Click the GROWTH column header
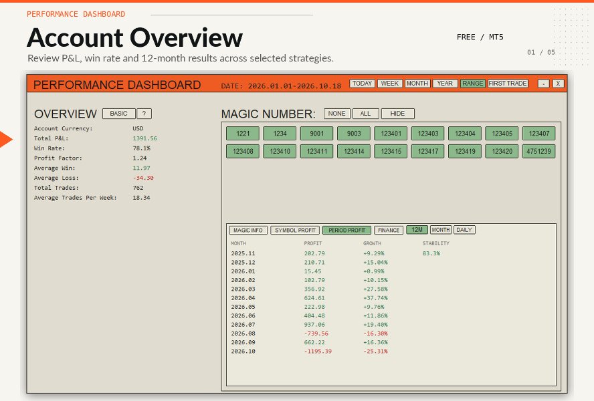Image resolution: width=594 pixels, height=401 pixels. (372, 243)
